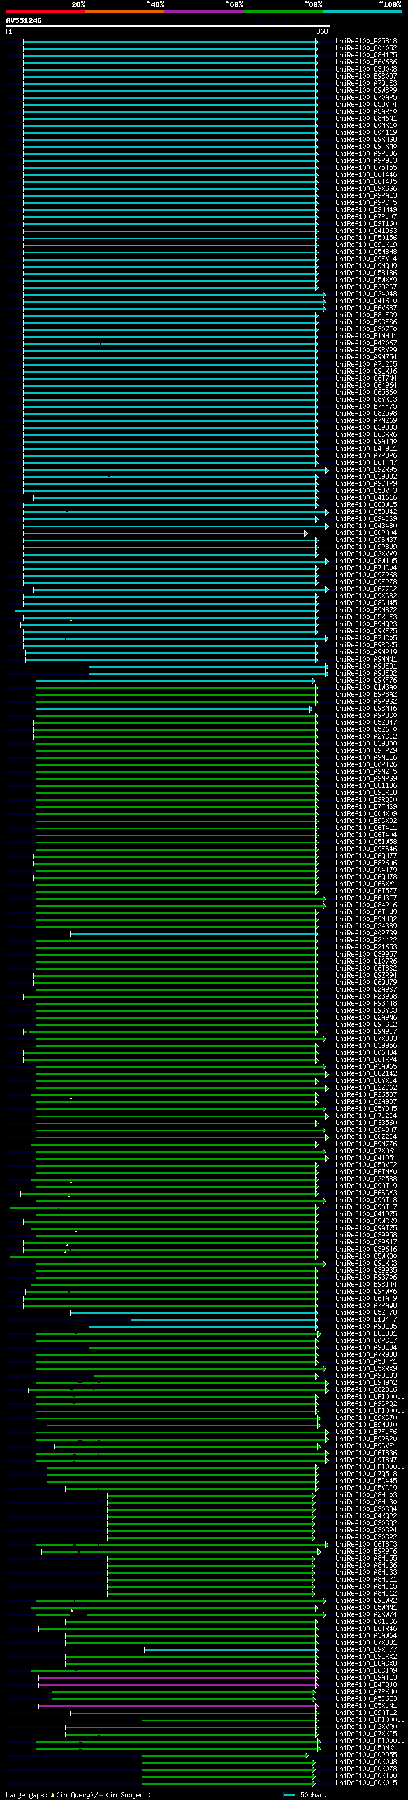
Task: Select hit label UniRef100_B7UC05
Action: pyautogui.click(x=366, y=638)
